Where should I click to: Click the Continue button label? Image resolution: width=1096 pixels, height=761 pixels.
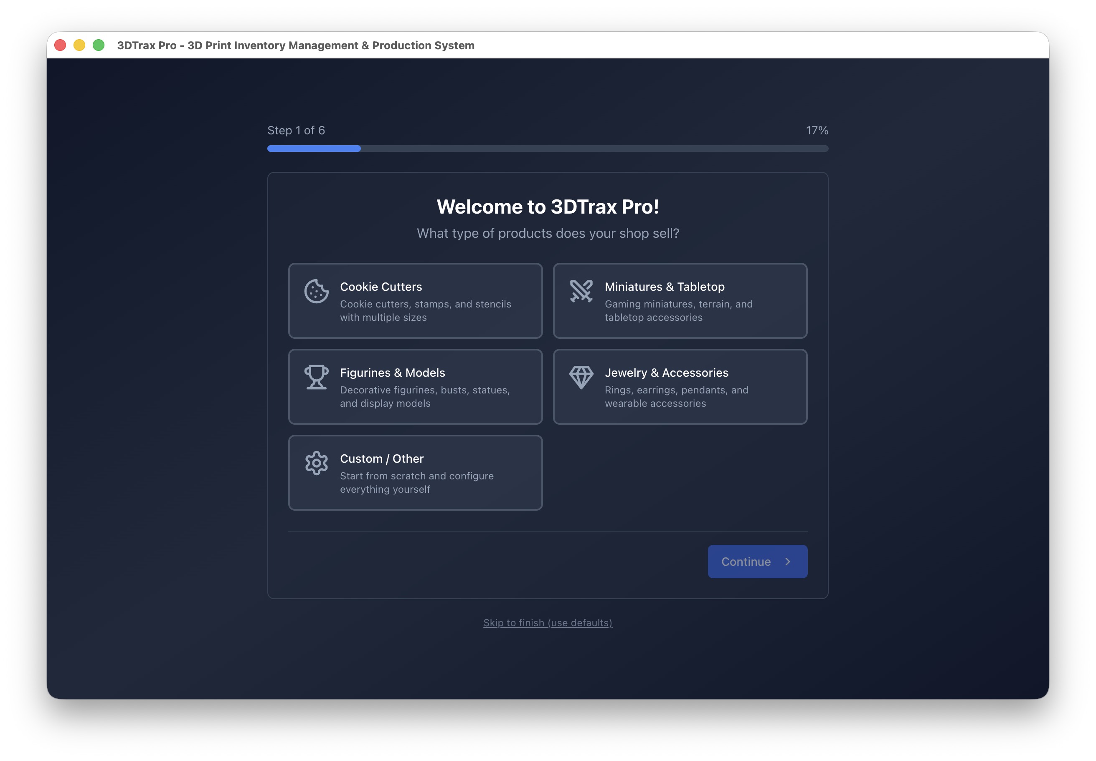coord(746,562)
